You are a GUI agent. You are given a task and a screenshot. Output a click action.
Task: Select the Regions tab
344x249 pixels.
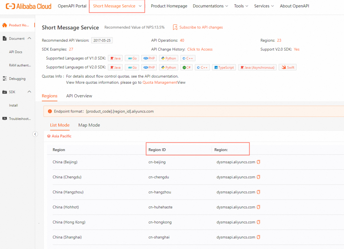[x=50, y=96]
